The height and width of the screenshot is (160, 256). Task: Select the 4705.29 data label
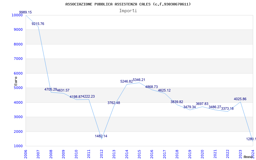(51, 90)
